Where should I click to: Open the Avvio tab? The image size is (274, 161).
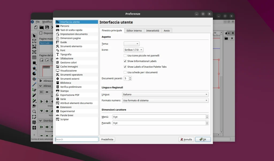(x=166, y=30)
